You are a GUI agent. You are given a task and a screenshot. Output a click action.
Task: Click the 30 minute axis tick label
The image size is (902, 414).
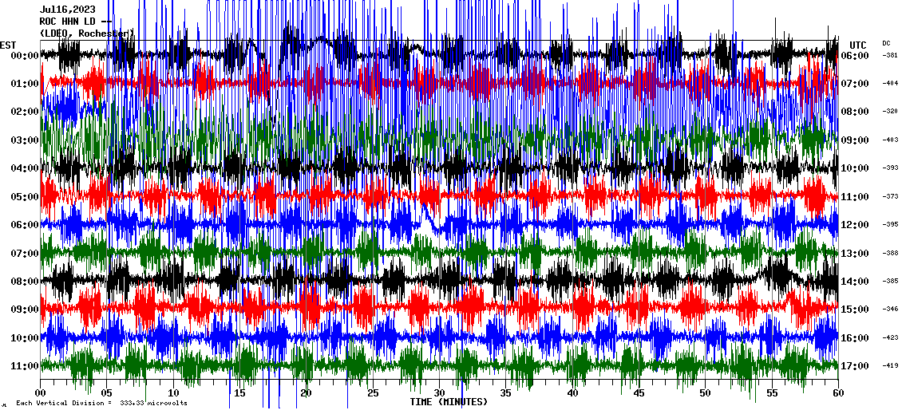click(439, 392)
